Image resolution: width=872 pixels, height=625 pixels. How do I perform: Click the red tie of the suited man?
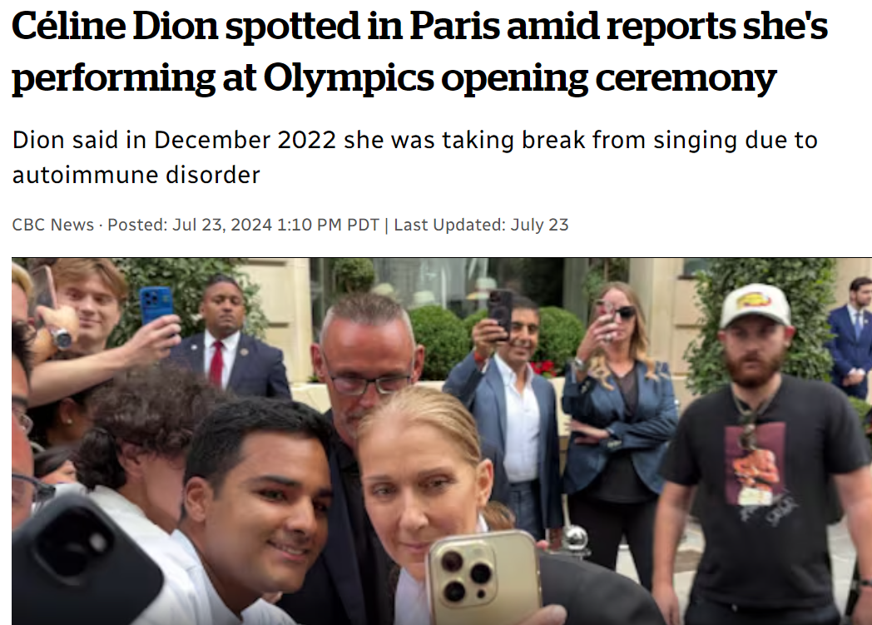(216, 364)
